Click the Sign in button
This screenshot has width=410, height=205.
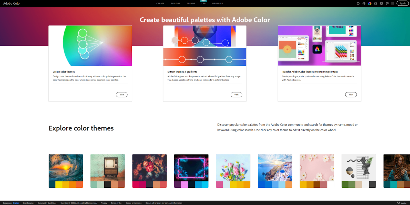(403, 3)
